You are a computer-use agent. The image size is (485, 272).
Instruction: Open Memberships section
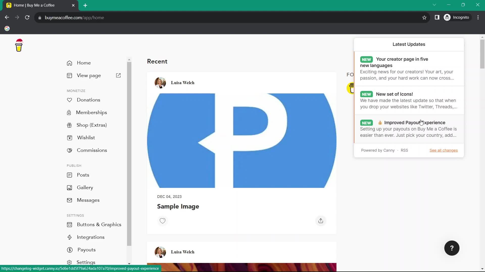(91, 113)
